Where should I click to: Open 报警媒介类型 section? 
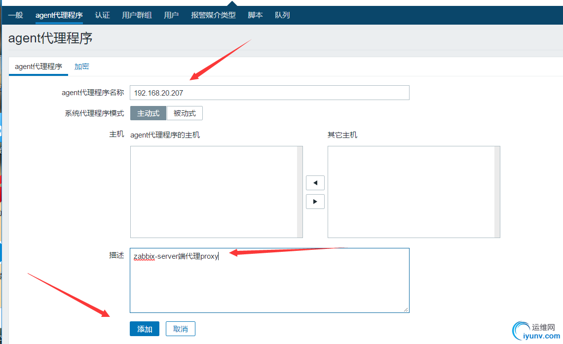tap(213, 15)
